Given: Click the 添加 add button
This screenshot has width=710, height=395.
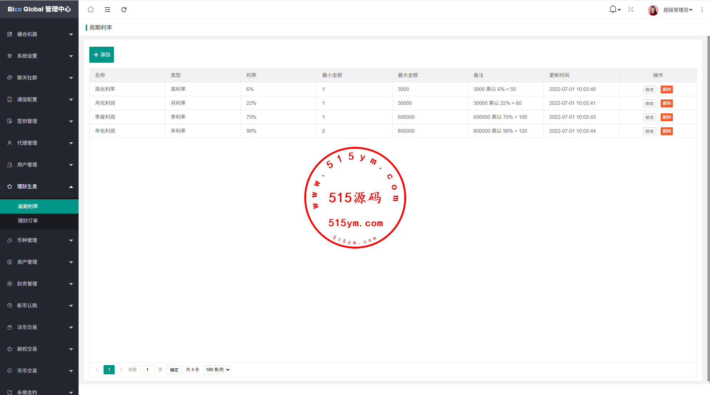Looking at the screenshot, I should (x=101, y=55).
